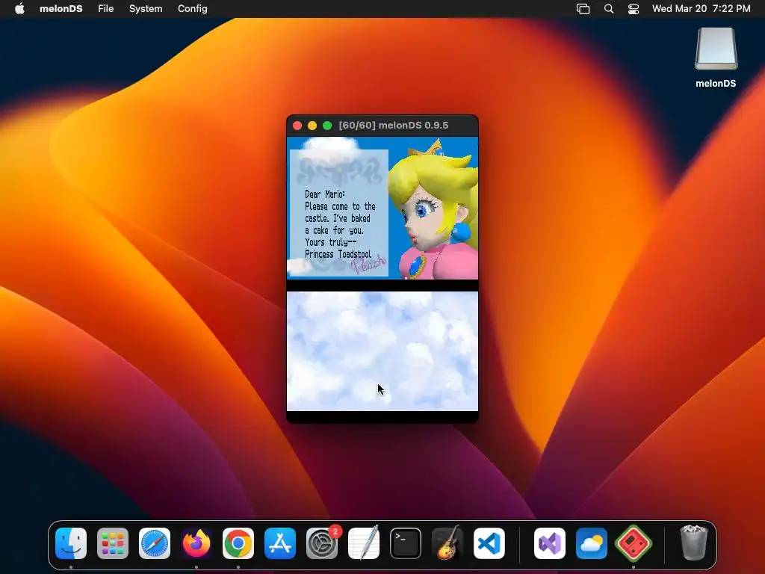Open the System menu
Image resolution: width=765 pixels, height=574 pixels.
tap(146, 9)
